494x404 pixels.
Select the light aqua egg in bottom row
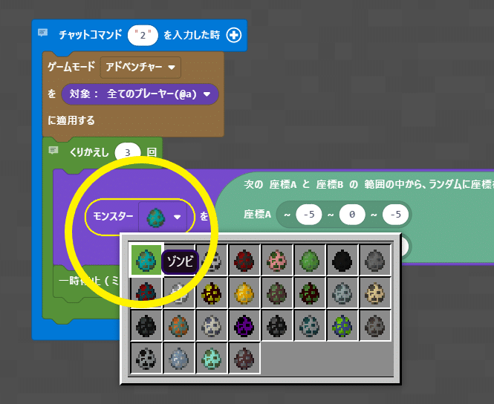pyautogui.click(x=212, y=359)
